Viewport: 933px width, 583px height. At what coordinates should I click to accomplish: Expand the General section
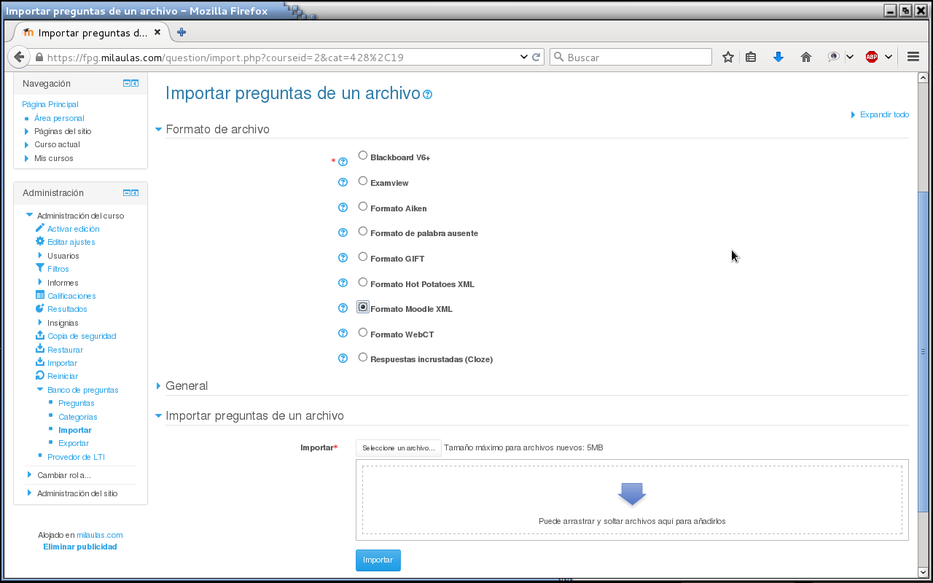point(187,386)
